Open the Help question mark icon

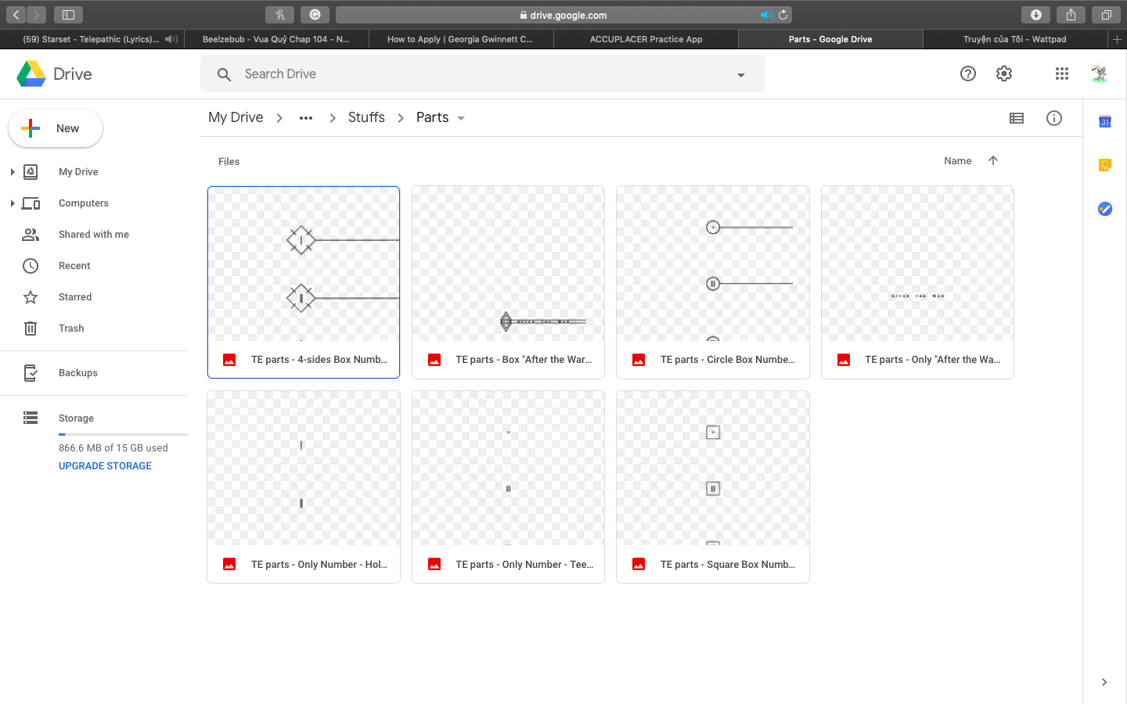coord(968,74)
